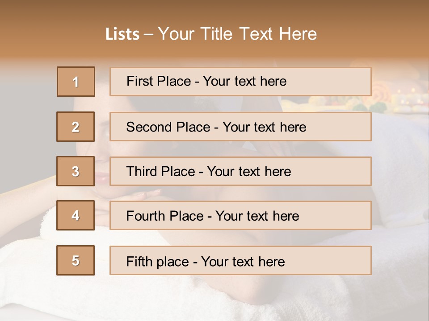This screenshot has height=321, width=429.
Task: Click the words Title Text Here
Action: pyautogui.click(x=259, y=34)
